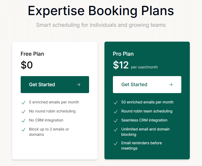This screenshot has width=202, height=166.
Task: Click checkmark beside Email reminders before meetings
Action: pos(116,143)
